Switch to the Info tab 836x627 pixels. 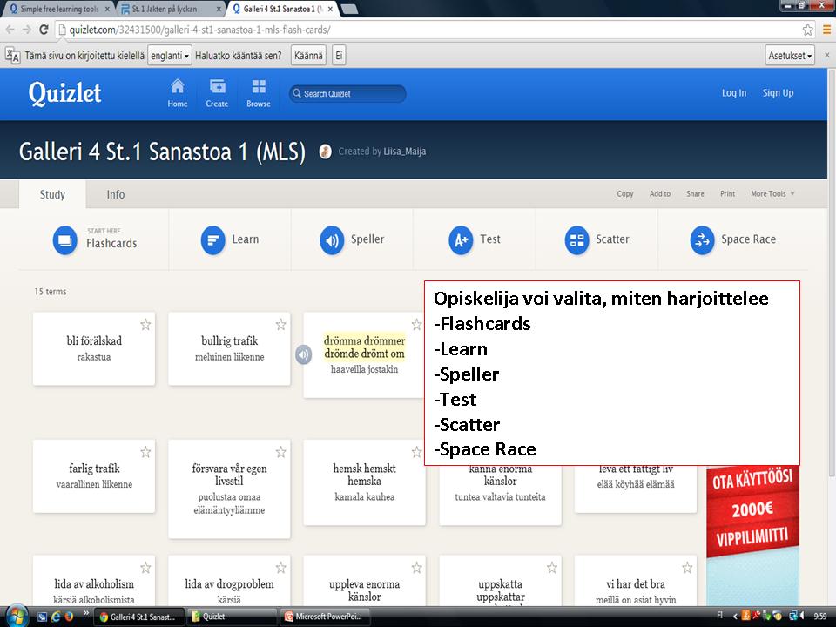coord(116,194)
